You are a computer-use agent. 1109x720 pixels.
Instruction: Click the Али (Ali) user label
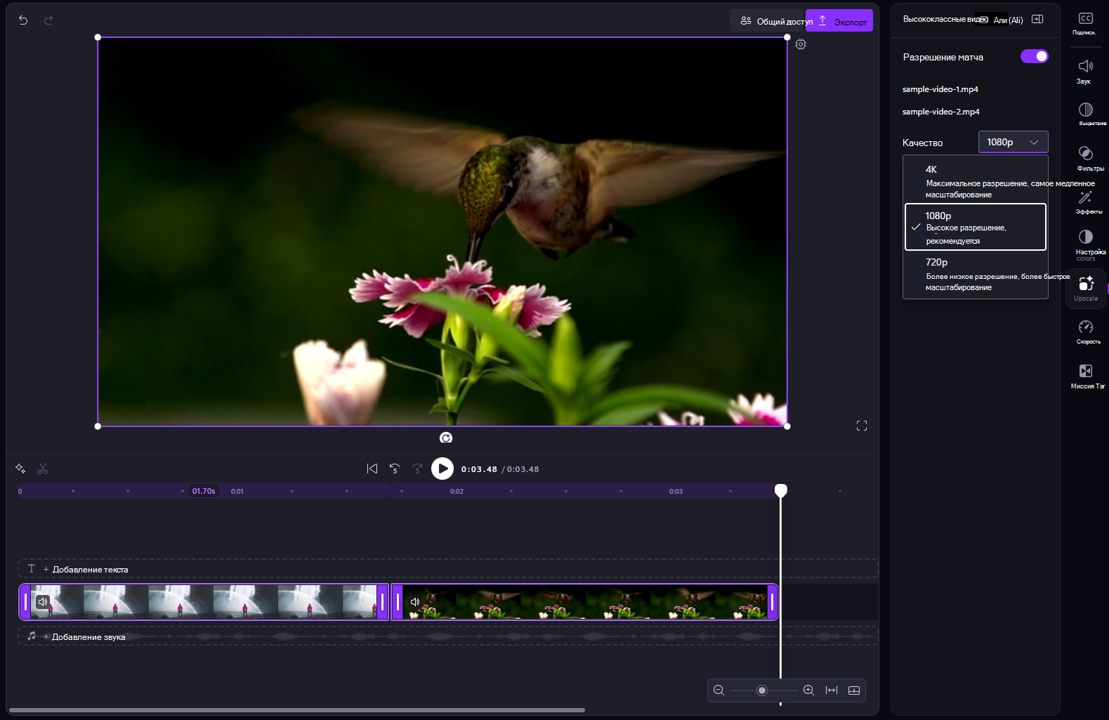[x=1008, y=20]
